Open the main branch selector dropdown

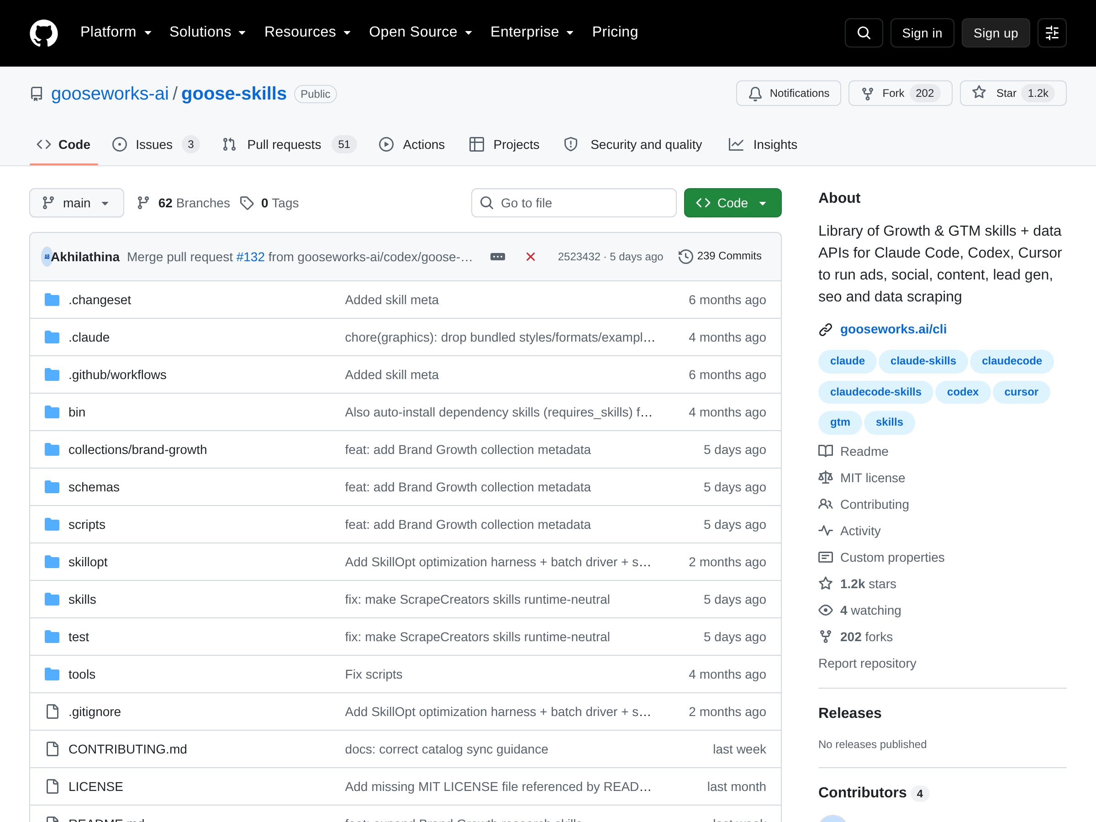coord(77,203)
